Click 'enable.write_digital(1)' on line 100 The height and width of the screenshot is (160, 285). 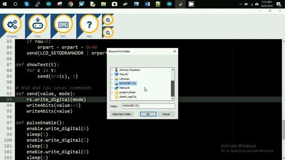[57, 140]
